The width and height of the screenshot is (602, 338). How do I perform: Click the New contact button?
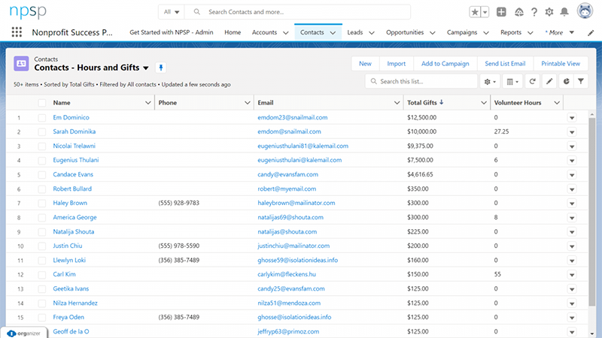(x=365, y=64)
